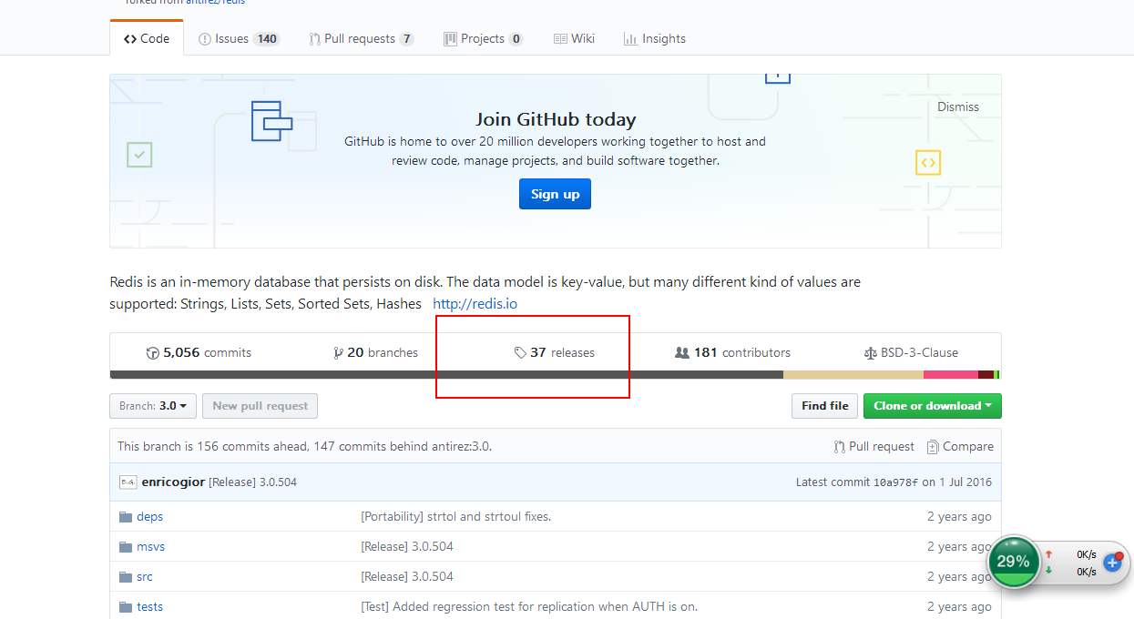Image resolution: width=1134 pixels, height=619 pixels.
Task: Open the latest commit message [Release] 3.0.504
Action: [x=252, y=482]
